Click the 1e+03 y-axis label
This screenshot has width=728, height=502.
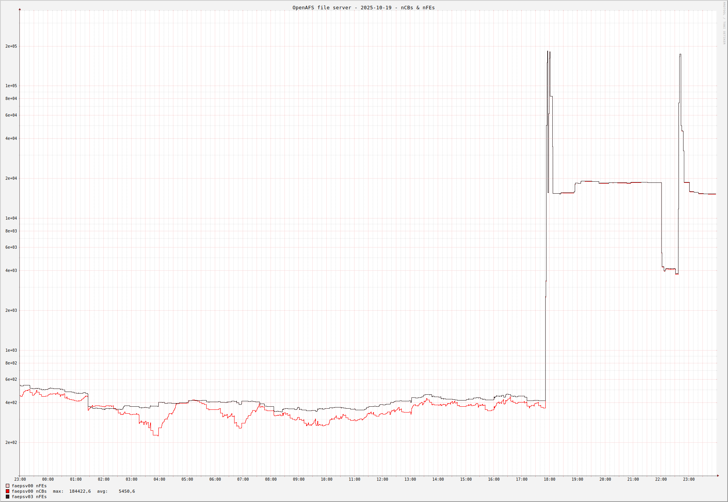tap(11, 351)
